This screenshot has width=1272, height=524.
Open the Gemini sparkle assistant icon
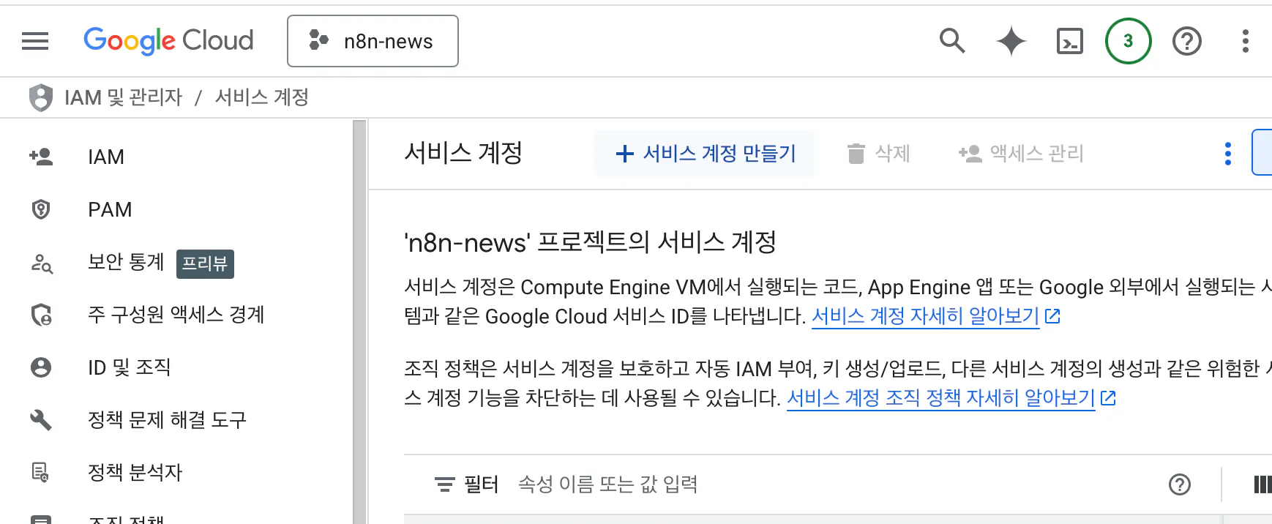(x=1011, y=41)
